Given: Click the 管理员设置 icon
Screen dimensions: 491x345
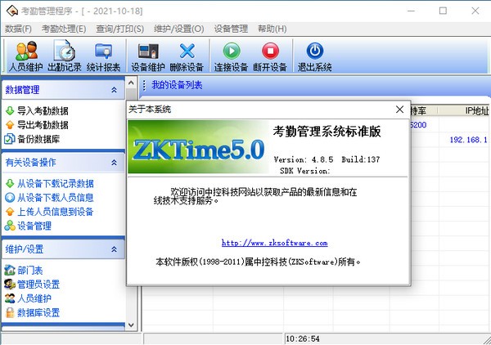Looking at the screenshot, I should tap(10, 284).
